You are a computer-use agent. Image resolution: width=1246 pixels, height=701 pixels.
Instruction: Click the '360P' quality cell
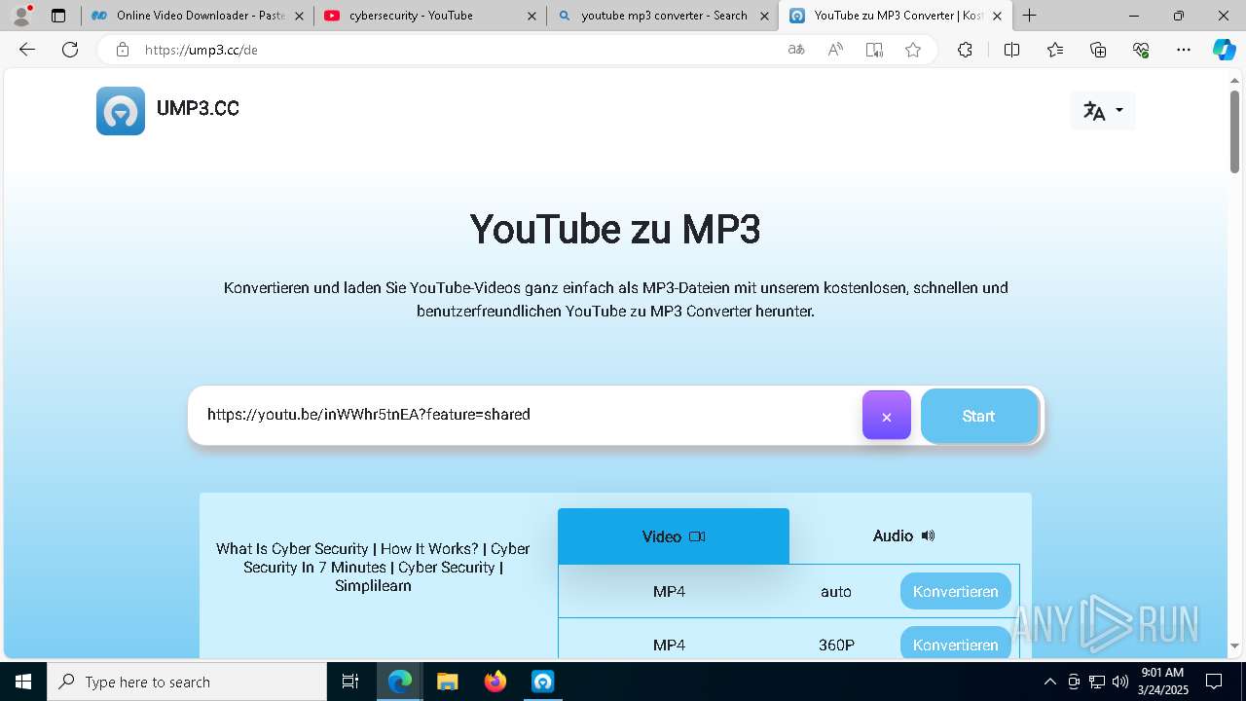[x=836, y=645]
